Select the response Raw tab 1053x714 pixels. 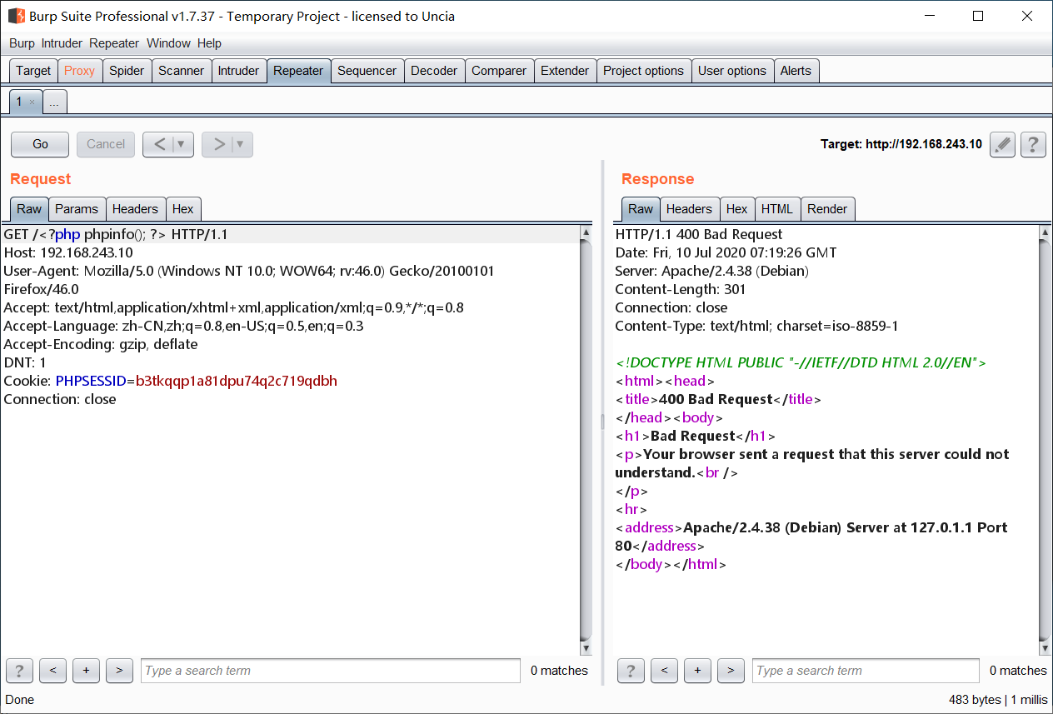[x=641, y=209]
